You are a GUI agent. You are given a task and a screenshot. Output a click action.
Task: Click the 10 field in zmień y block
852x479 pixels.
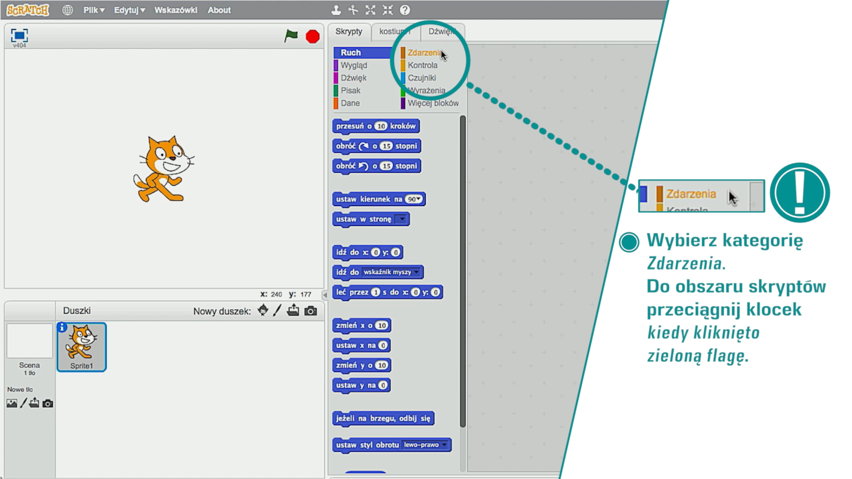[382, 365]
